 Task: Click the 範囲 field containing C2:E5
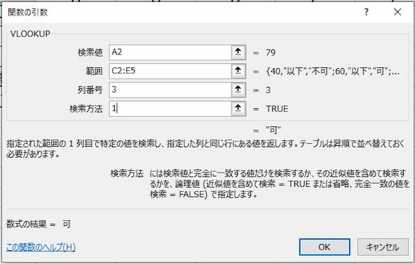click(x=170, y=71)
